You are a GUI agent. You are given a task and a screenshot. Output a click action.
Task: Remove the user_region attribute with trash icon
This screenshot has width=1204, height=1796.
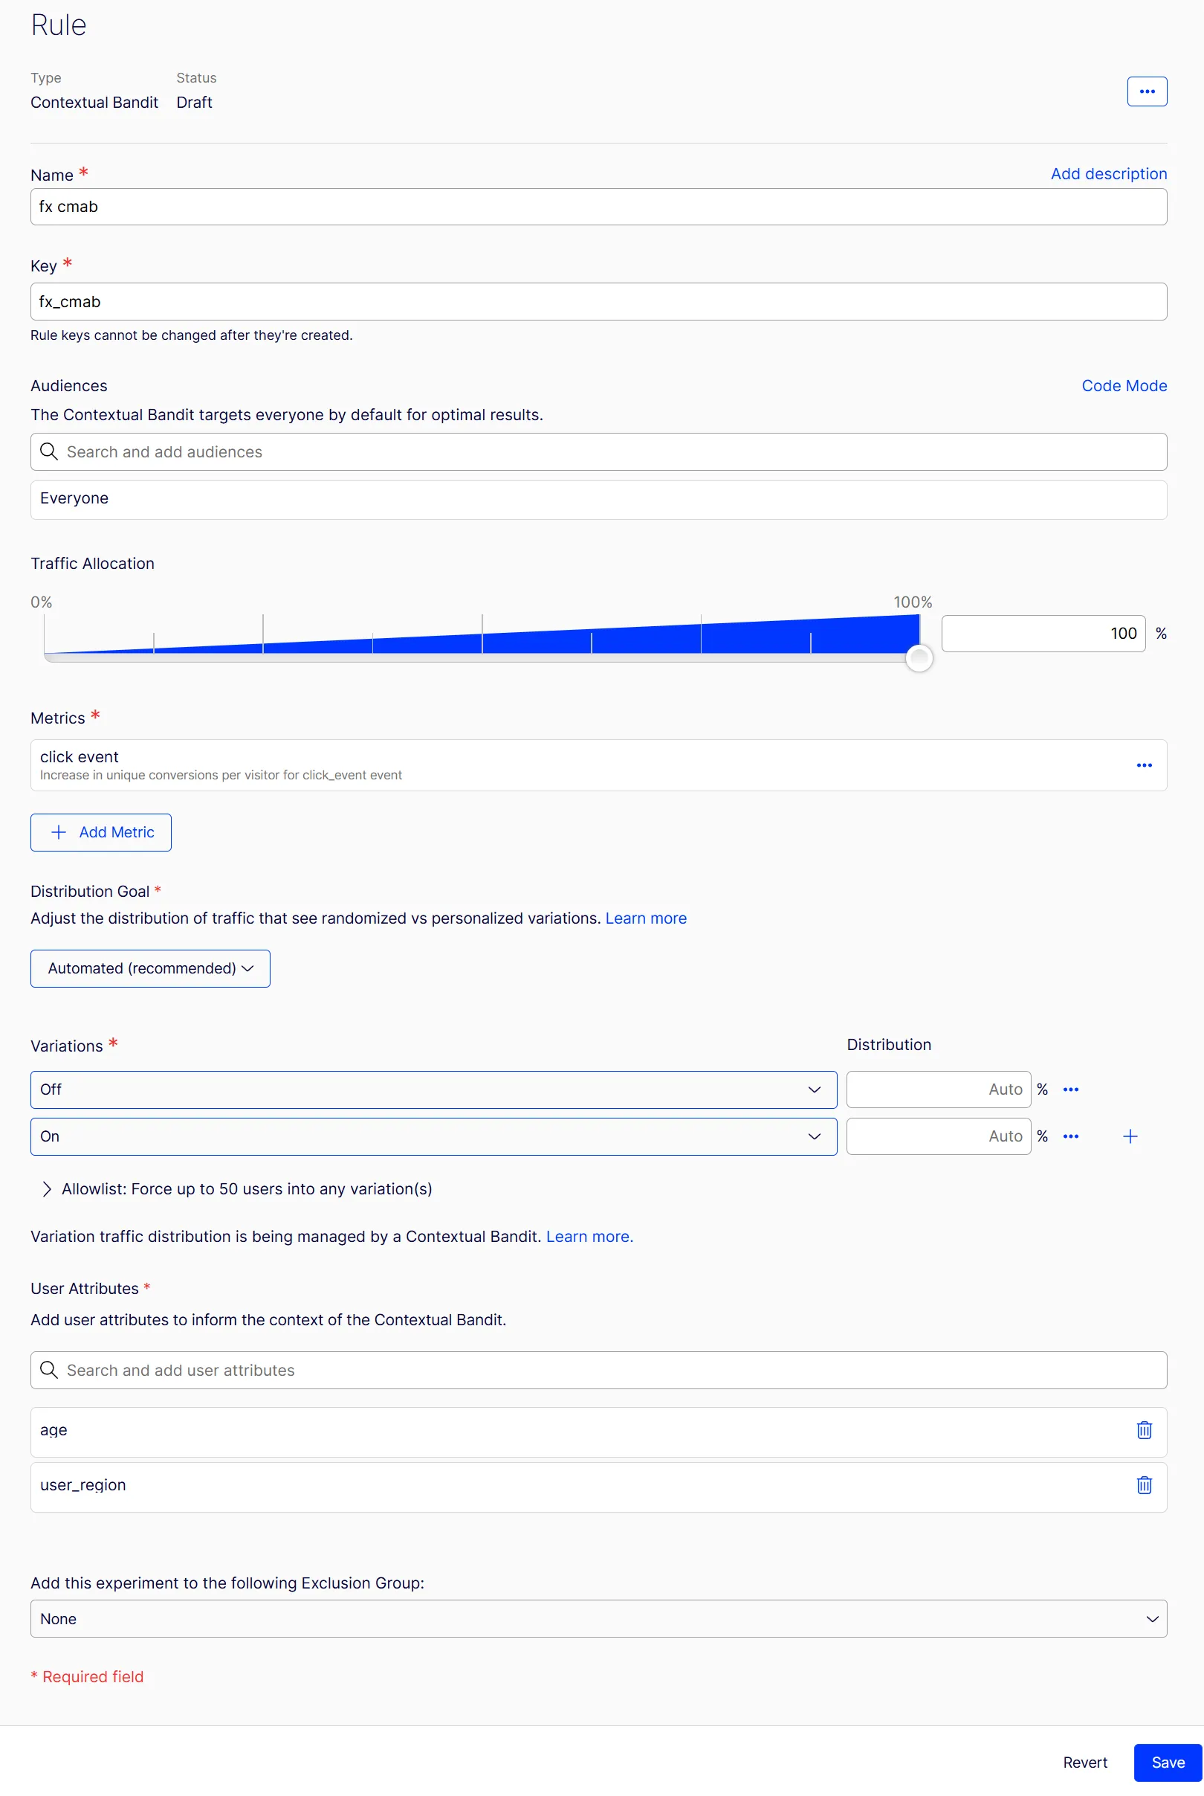point(1143,1485)
